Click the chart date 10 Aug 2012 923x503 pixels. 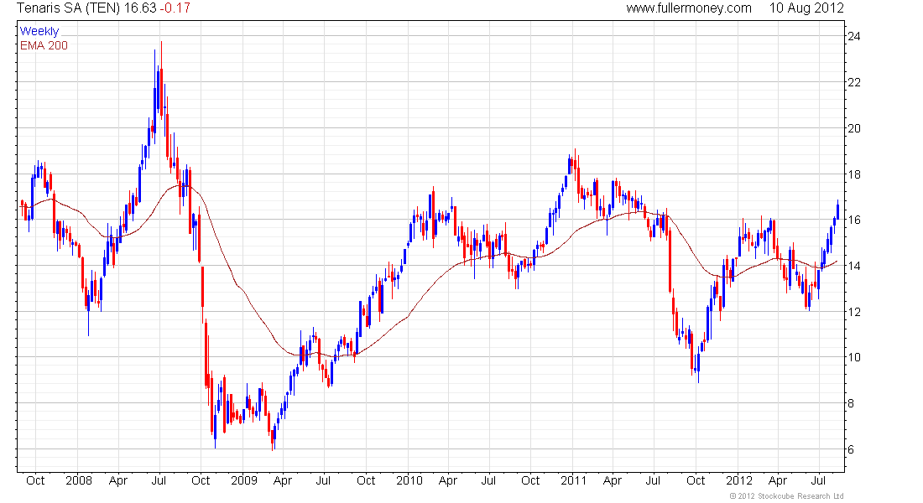tap(806, 8)
